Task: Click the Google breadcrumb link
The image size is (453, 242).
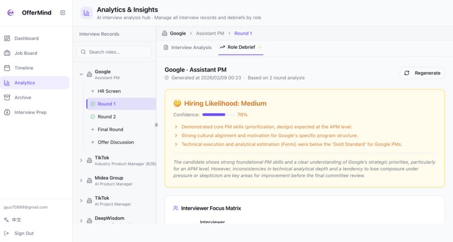Action: point(178,34)
